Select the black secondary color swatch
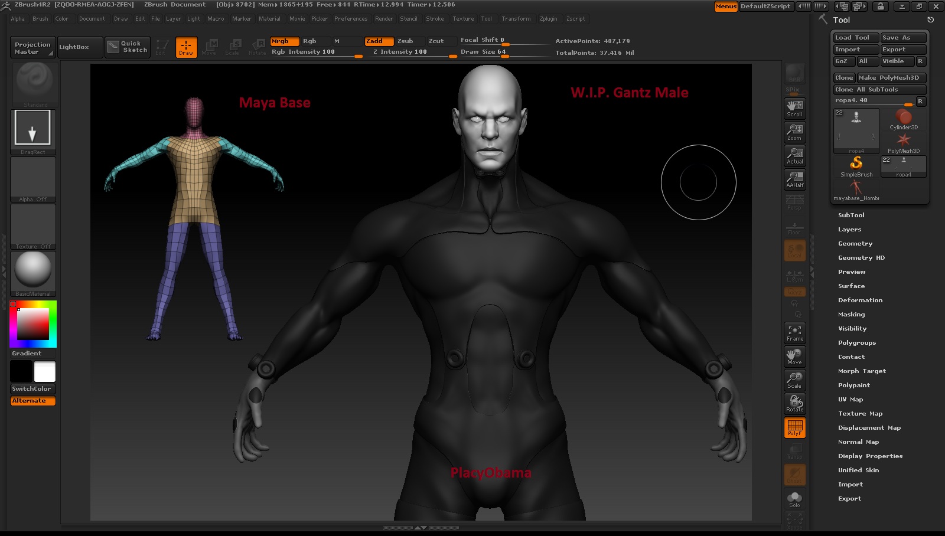Image resolution: width=945 pixels, height=536 pixels. pos(21,372)
